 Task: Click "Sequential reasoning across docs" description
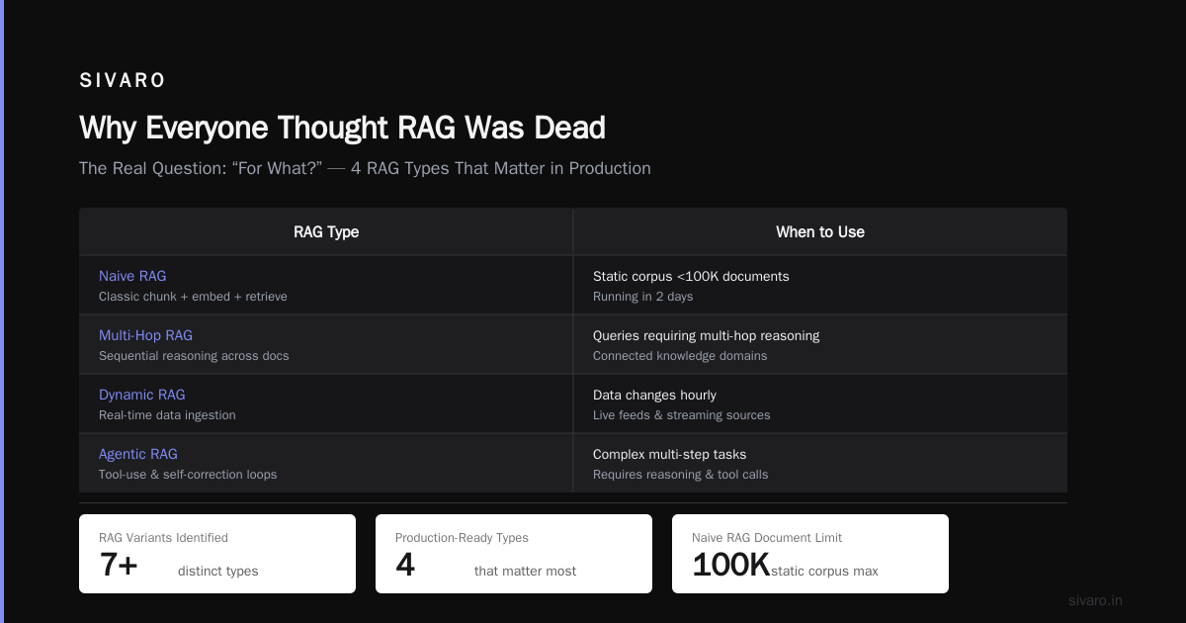[194, 356]
